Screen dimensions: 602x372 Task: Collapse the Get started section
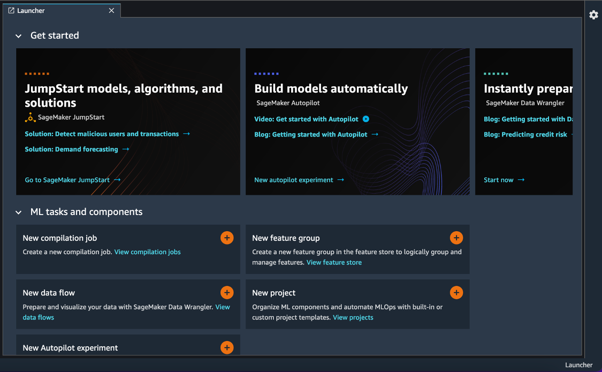click(x=18, y=36)
